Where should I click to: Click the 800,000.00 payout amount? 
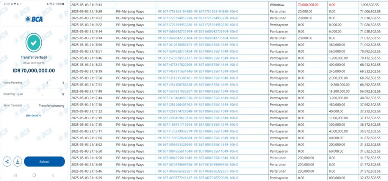[337, 178]
